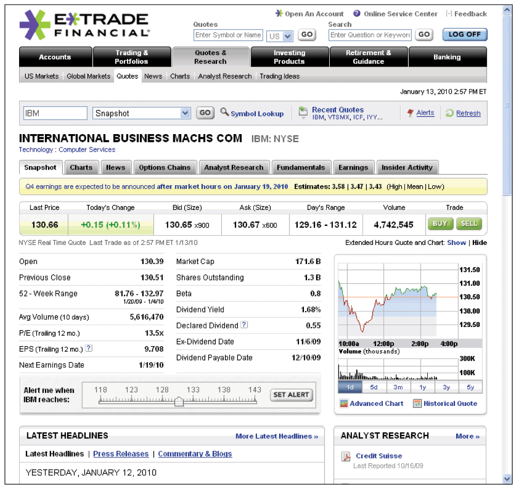Click the green BUY button

click(x=440, y=224)
